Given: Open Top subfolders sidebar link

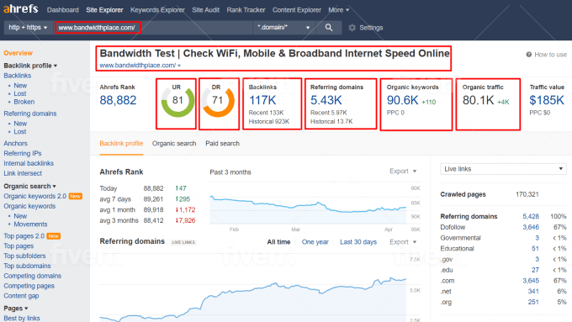Looking at the screenshot, I should pyautogui.click(x=24, y=256).
